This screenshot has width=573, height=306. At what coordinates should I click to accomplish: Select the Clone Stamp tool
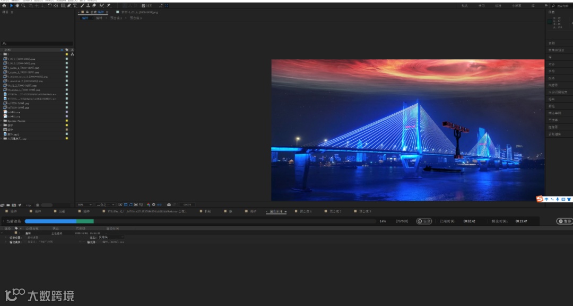tap(89, 5)
